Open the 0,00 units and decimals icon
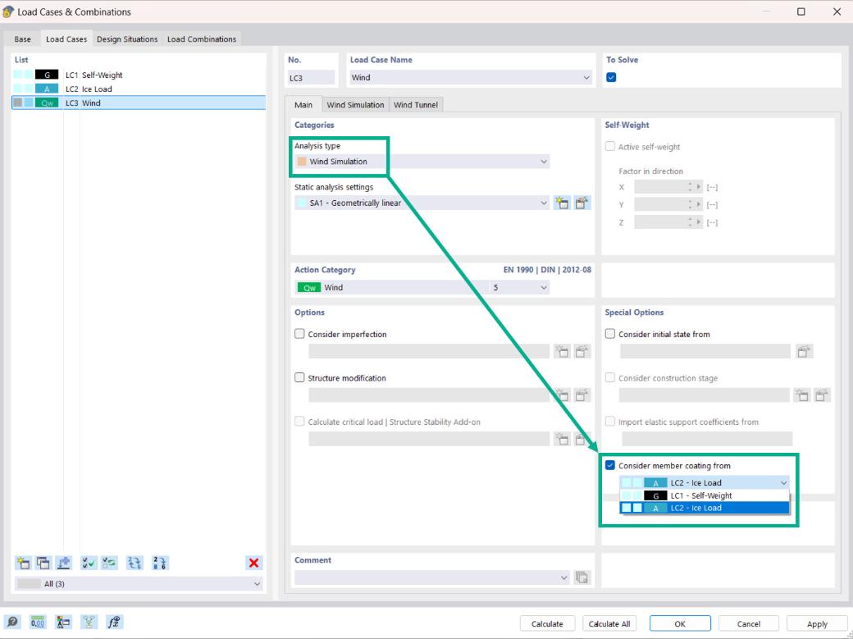This screenshot has width=853, height=639. point(38,622)
